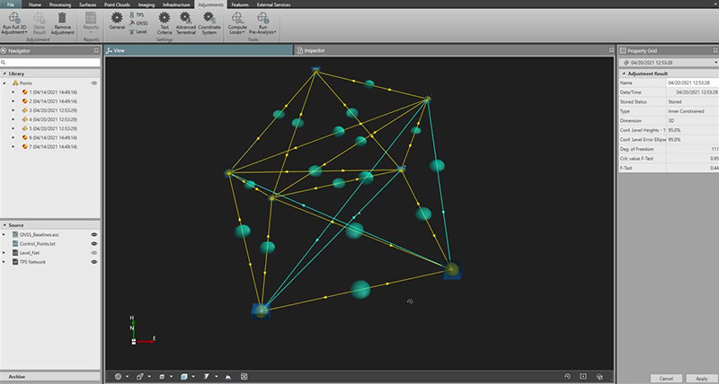
Task: Open General adjustment settings
Action: coord(117,17)
